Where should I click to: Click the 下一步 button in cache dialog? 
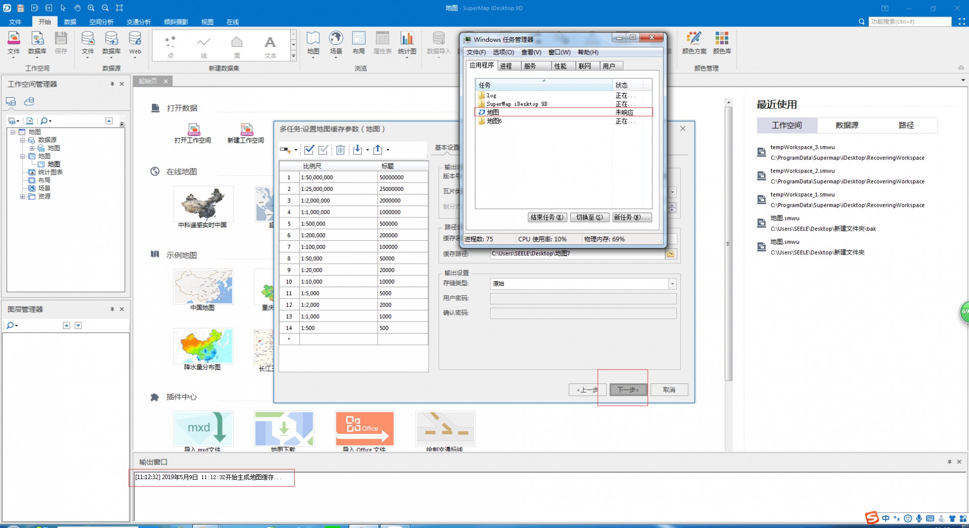click(x=628, y=390)
